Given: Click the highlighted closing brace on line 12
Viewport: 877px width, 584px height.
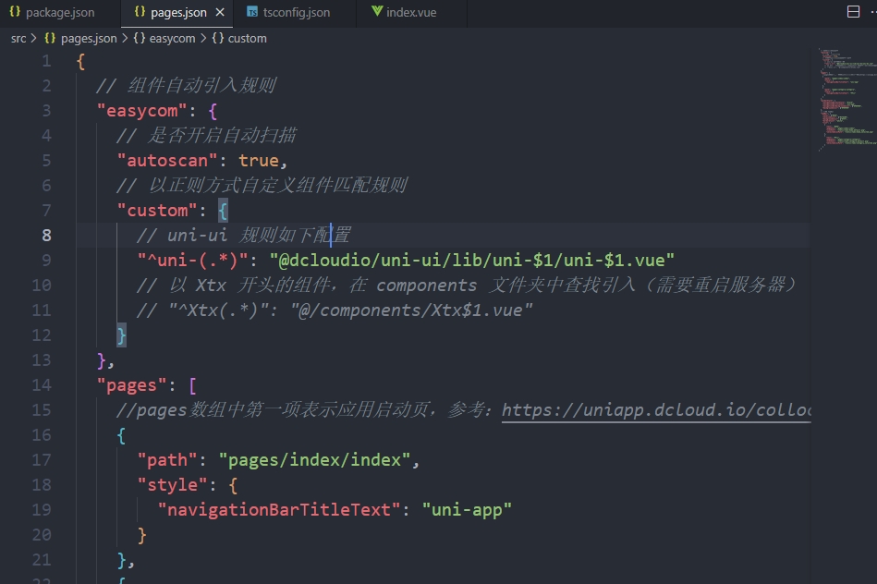Looking at the screenshot, I should 121,335.
